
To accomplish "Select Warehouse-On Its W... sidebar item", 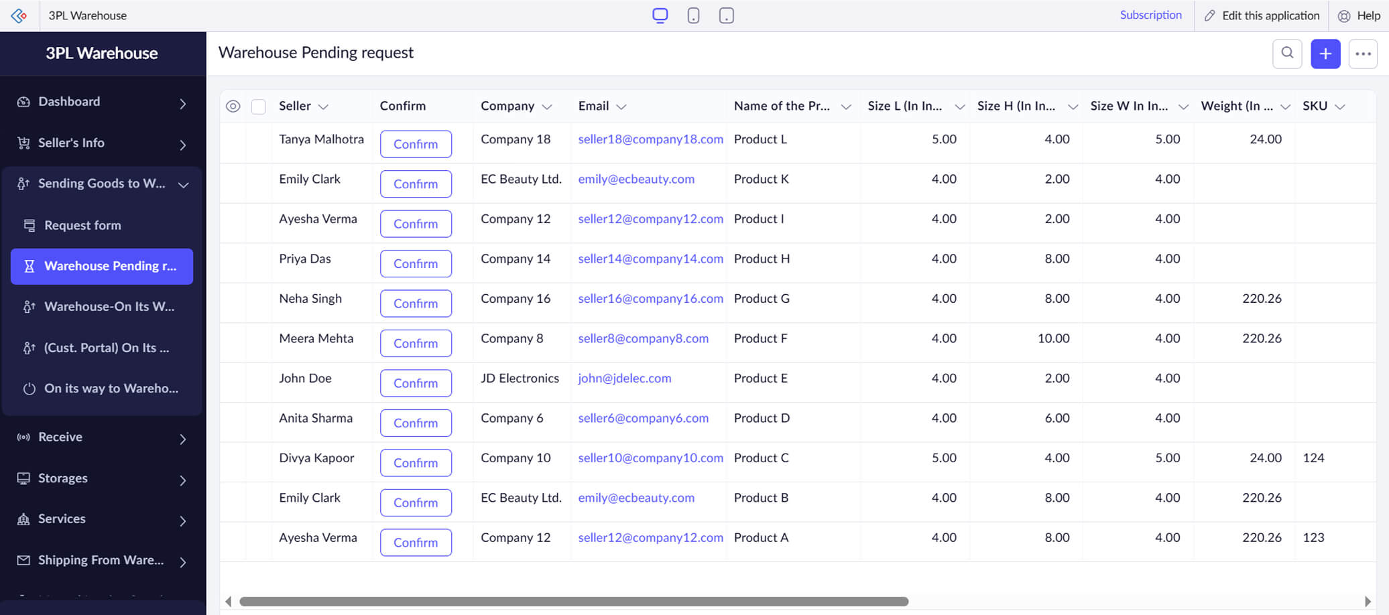I will 109,307.
